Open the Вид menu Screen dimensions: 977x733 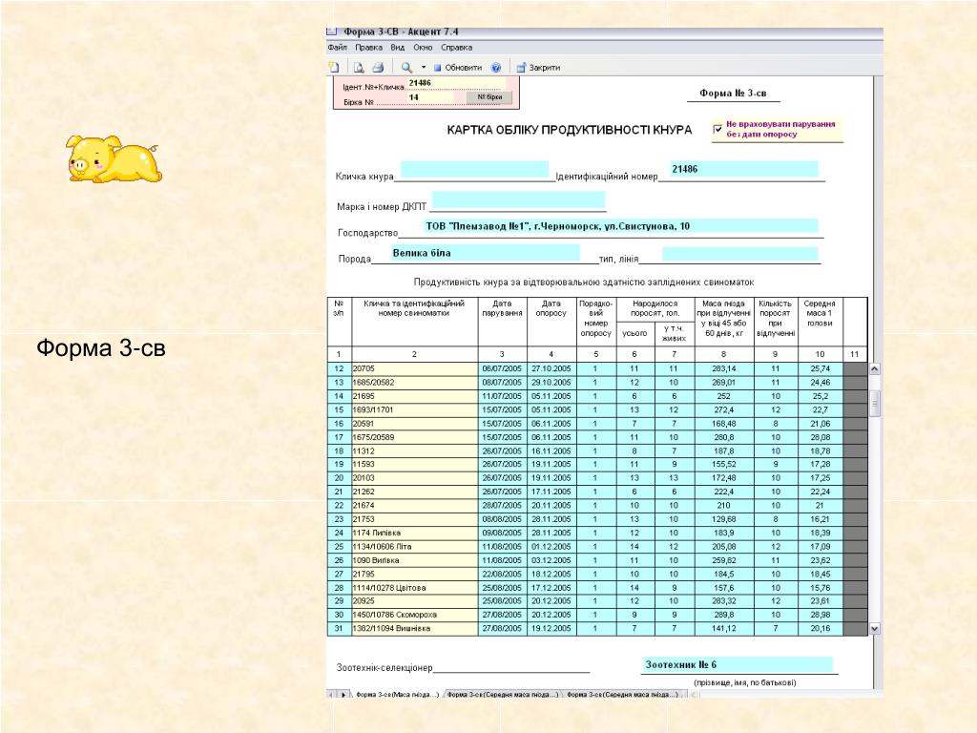click(x=398, y=48)
